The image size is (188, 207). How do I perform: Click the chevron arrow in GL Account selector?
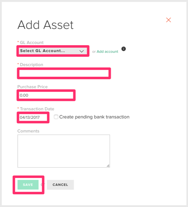tap(82, 51)
